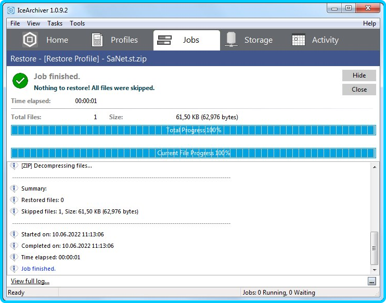This screenshot has width=386, height=303.
Task: Open the View menu
Action: coord(33,23)
